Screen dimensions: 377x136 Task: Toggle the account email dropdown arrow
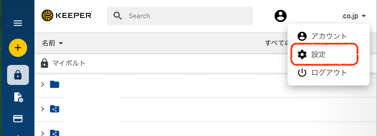(x=364, y=16)
